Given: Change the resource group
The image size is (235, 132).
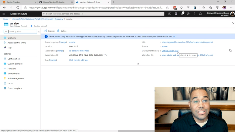Looking at the screenshot, I should point(63,42).
